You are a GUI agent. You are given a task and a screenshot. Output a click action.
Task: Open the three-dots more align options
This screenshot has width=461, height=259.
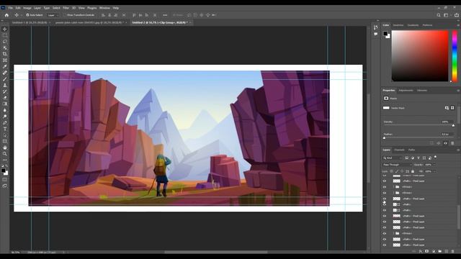click(165, 15)
